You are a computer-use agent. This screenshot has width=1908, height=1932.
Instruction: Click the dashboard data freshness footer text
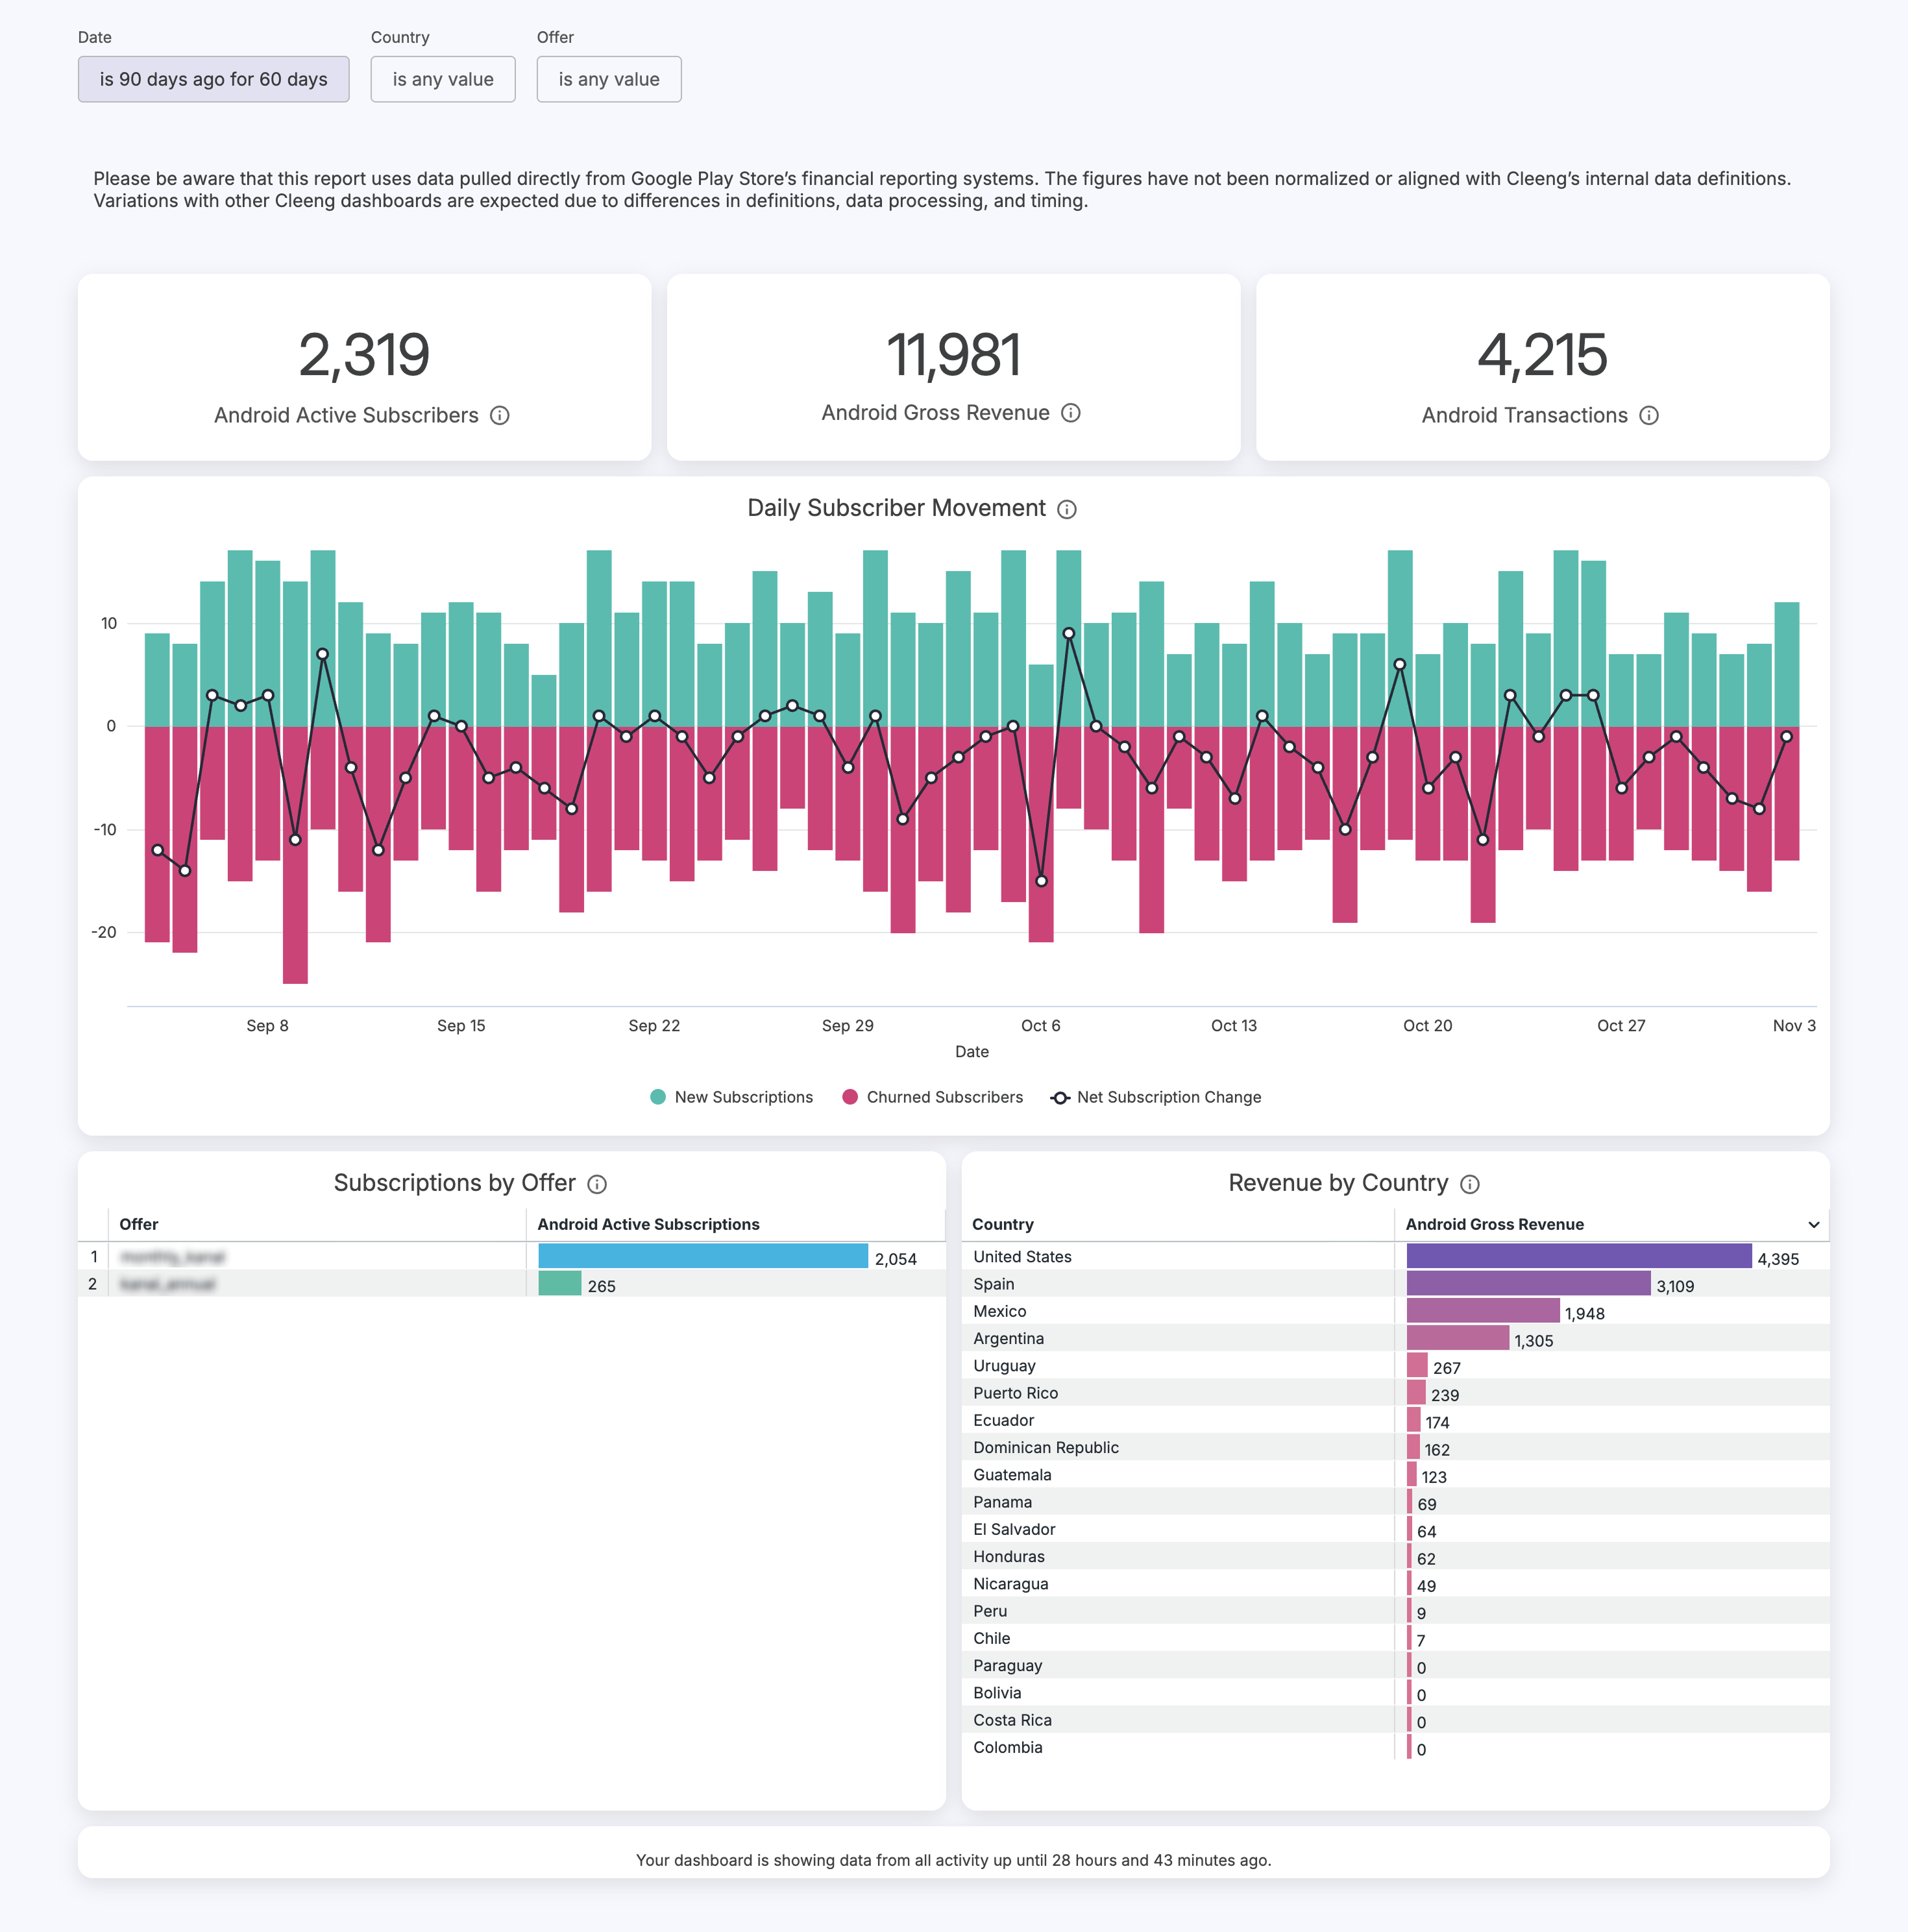tap(954, 1860)
